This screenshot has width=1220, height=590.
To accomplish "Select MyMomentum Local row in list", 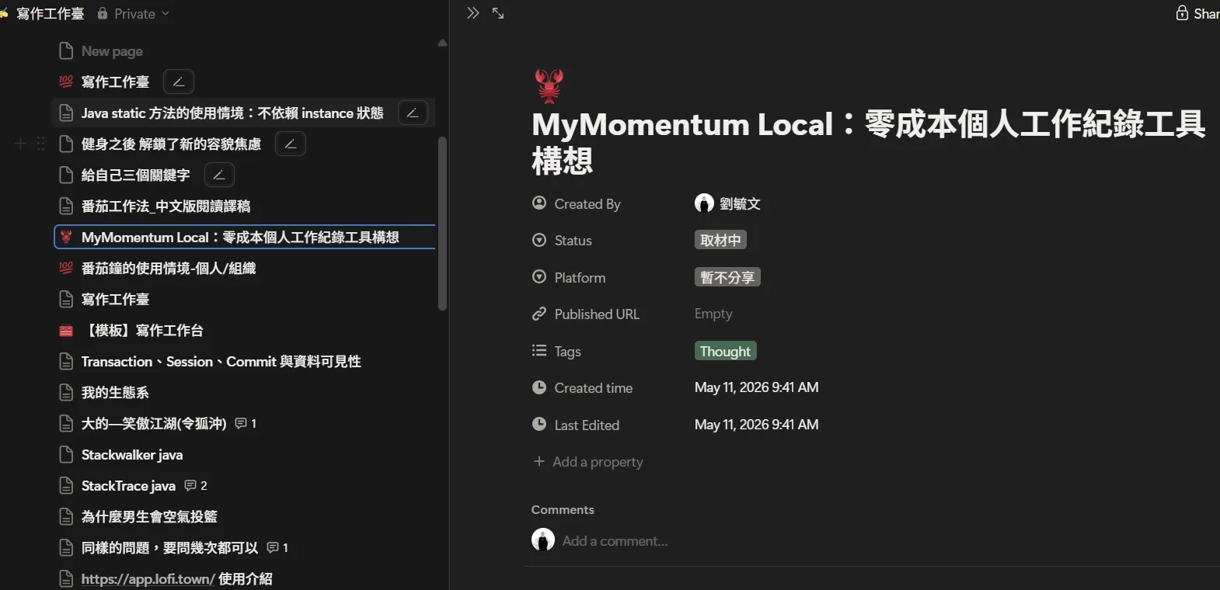I will pyautogui.click(x=245, y=237).
